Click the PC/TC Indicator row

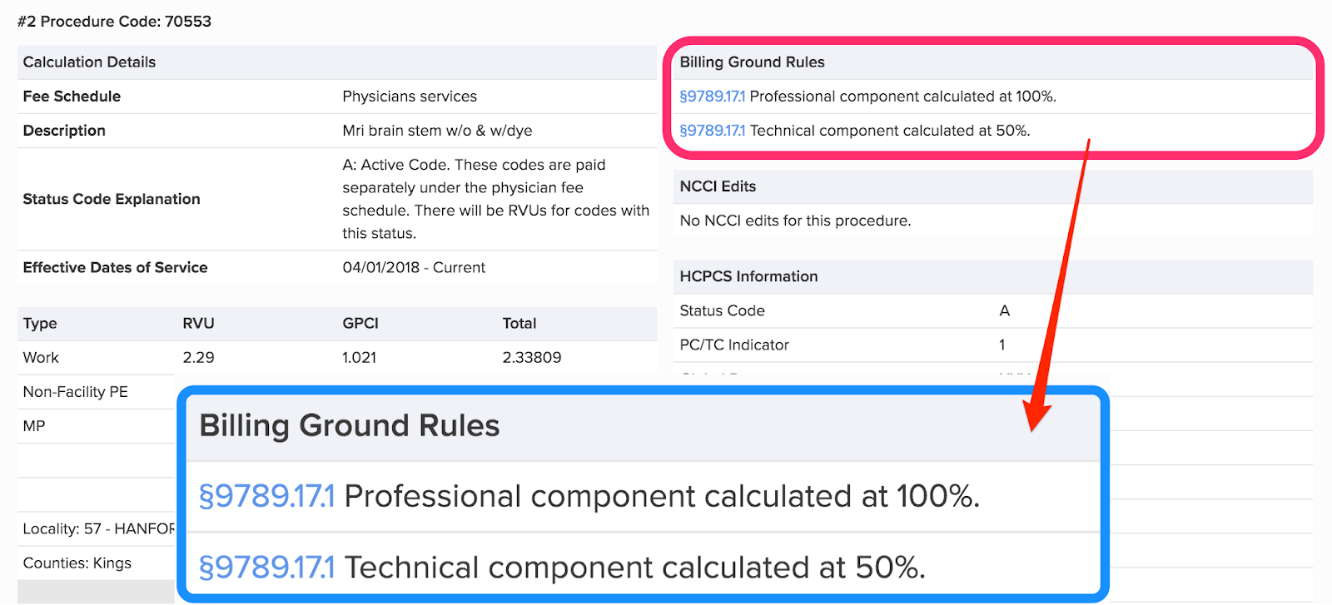992,345
